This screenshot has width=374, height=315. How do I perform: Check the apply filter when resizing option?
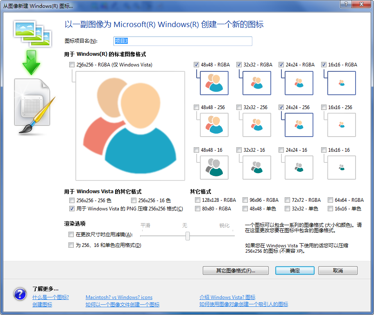tap(71, 235)
